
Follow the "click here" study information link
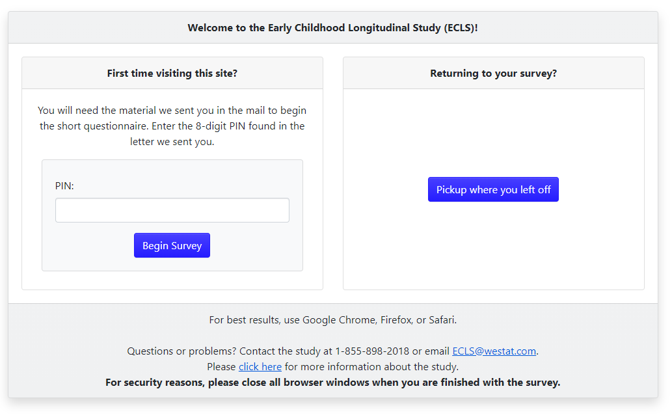[x=260, y=367]
